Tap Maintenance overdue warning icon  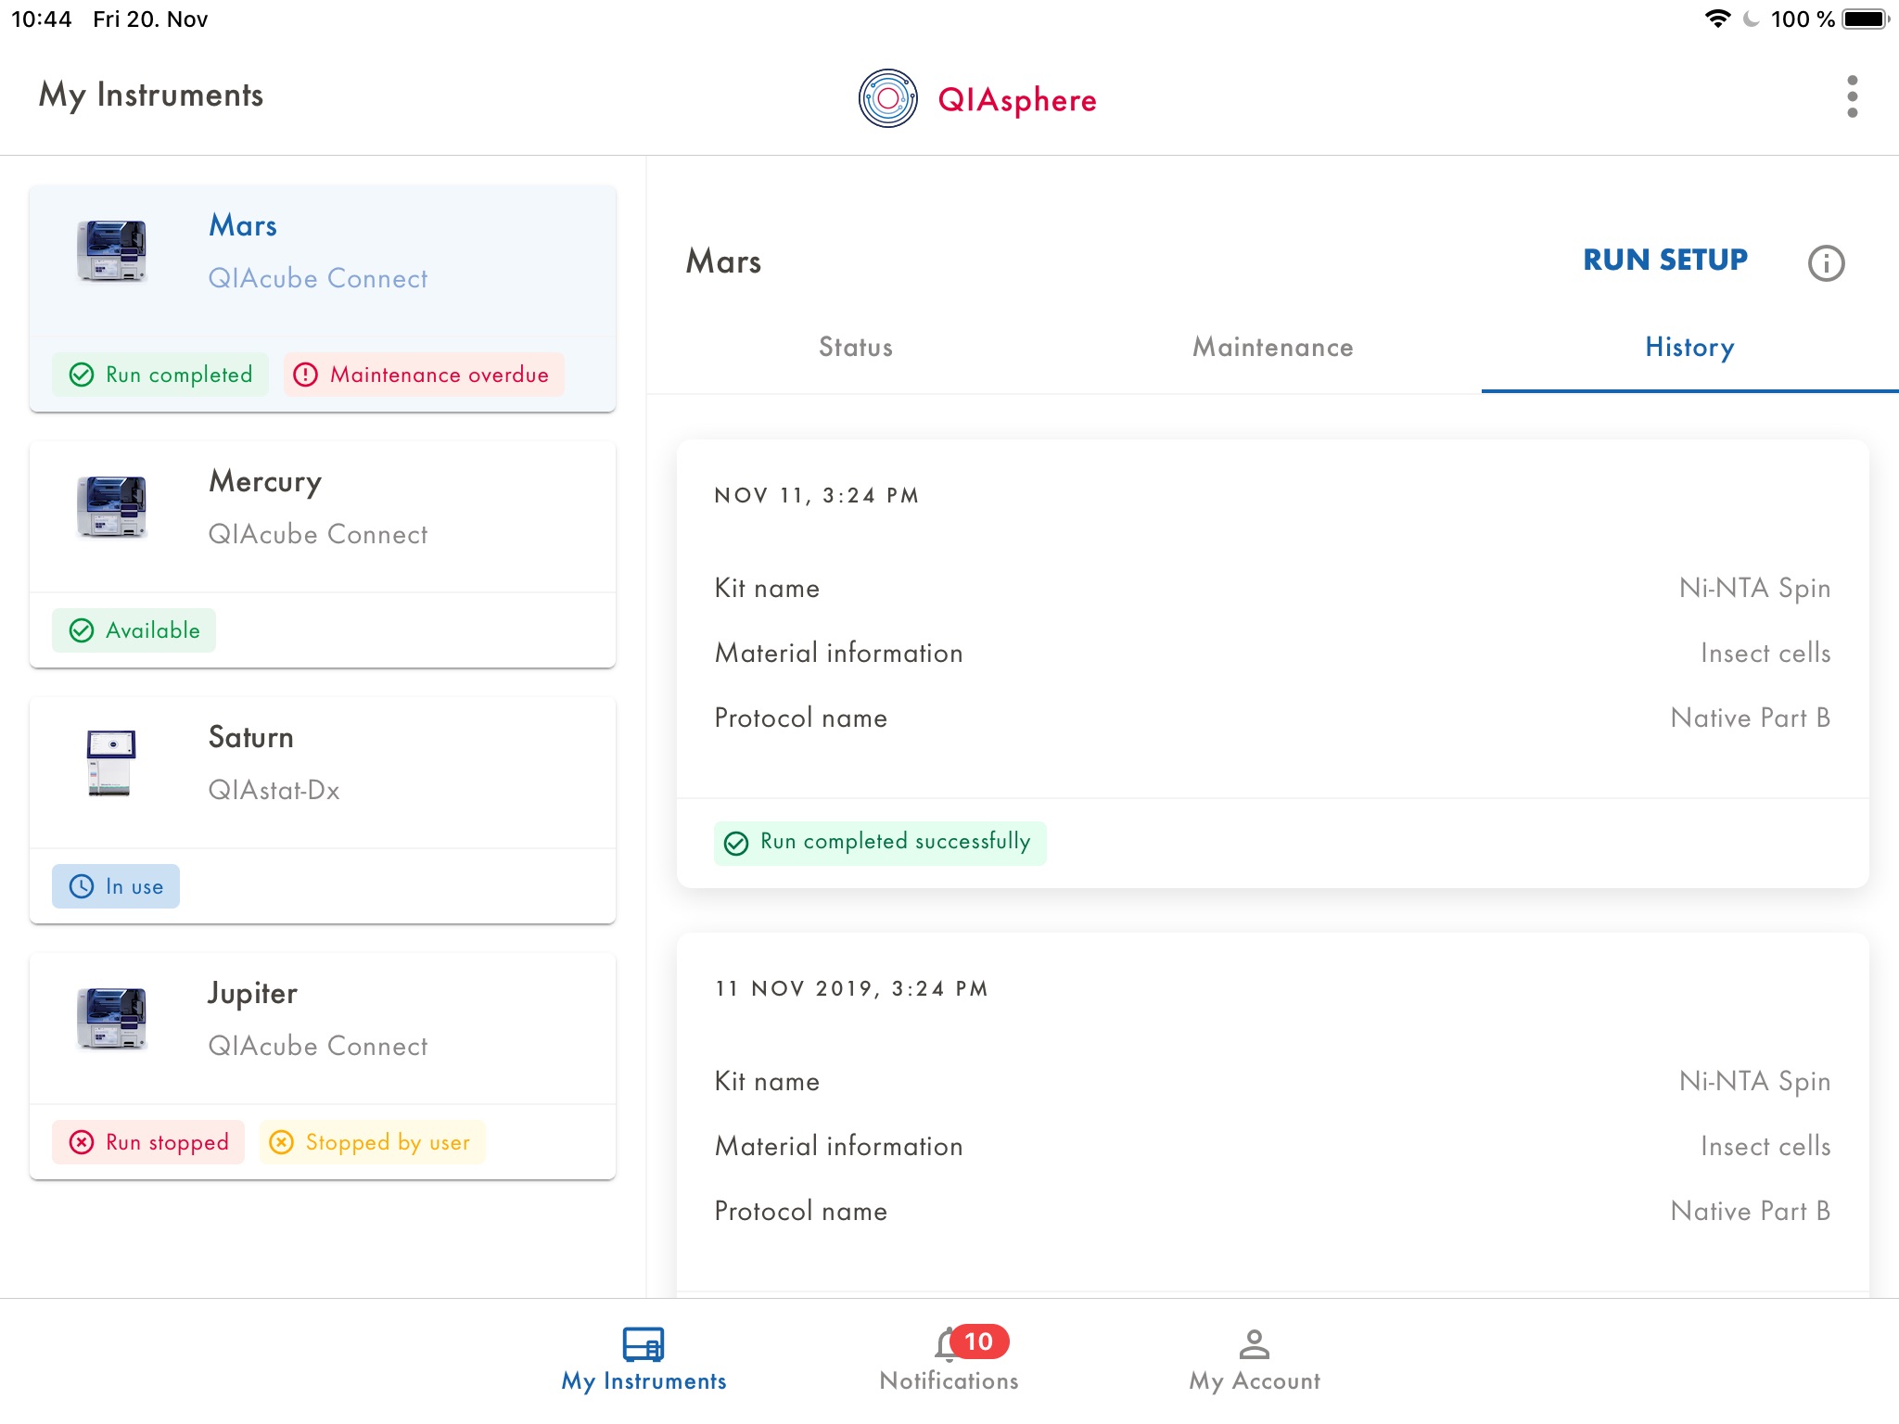click(305, 375)
